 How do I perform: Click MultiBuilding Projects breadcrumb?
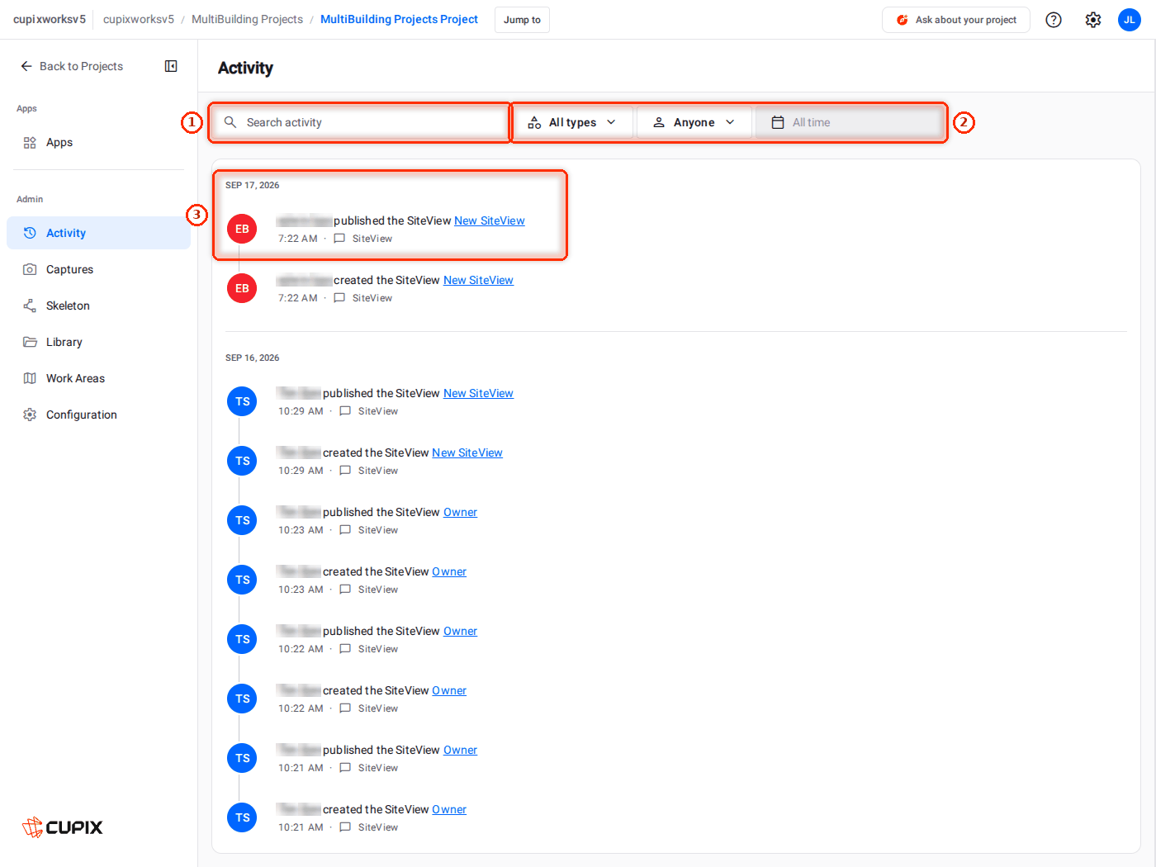coord(247,19)
